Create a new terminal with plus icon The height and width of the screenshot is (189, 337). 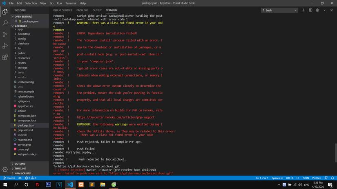pyautogui.click(x=303, y=10)
